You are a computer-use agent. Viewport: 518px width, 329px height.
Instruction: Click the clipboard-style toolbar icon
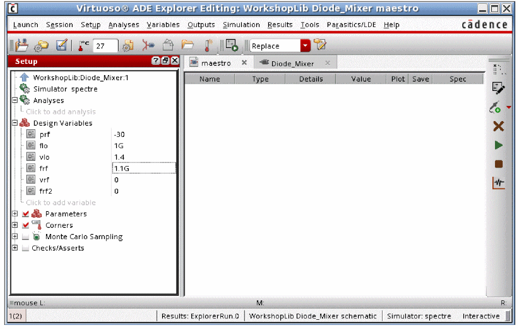168,45
